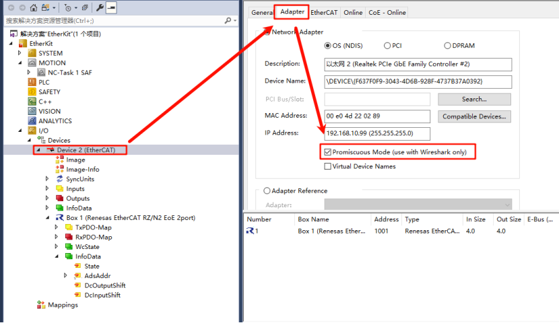Select the WcState tree item
Viewport: 559px width, 323px height.
click(x=87, y=246)
